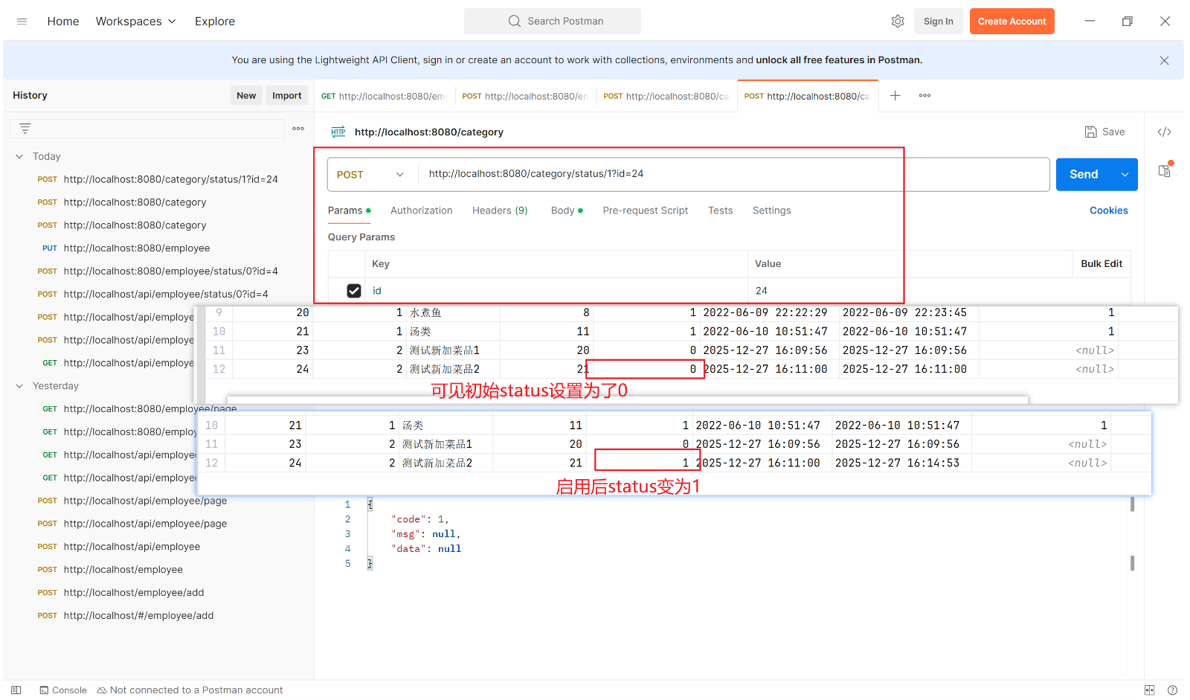Click the Search Postman field
The height and width of the screenshot is (700, 1190).
coord(553,22)
